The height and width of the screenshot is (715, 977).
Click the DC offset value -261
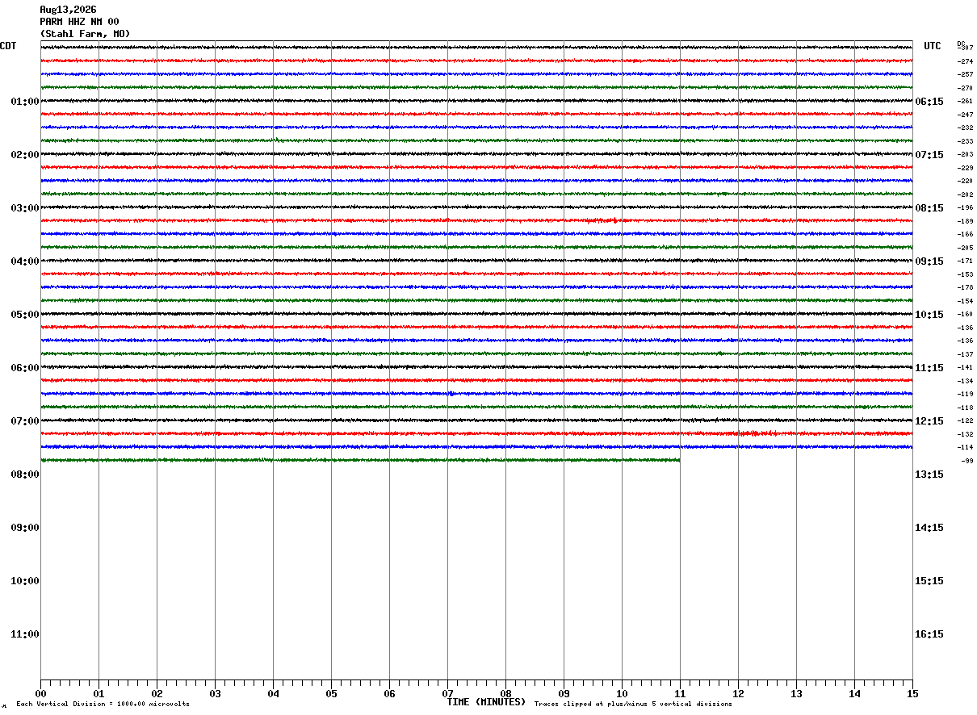pyautogui.click(x=966, y=102)
